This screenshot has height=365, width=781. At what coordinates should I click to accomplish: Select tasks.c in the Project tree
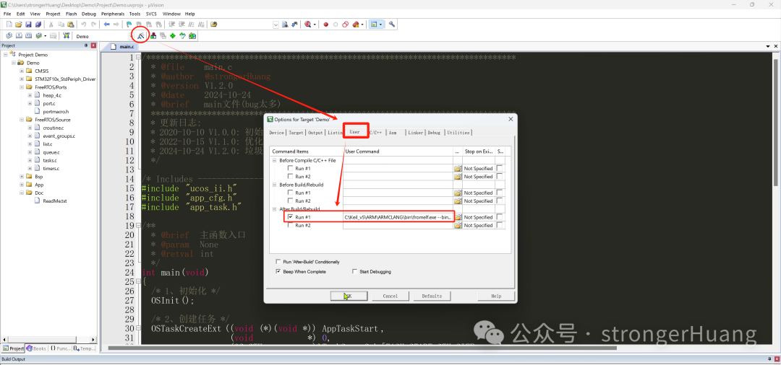click(x=50, y=160)
